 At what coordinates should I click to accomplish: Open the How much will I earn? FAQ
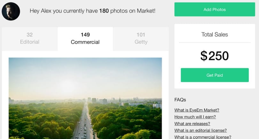point(195,117)
